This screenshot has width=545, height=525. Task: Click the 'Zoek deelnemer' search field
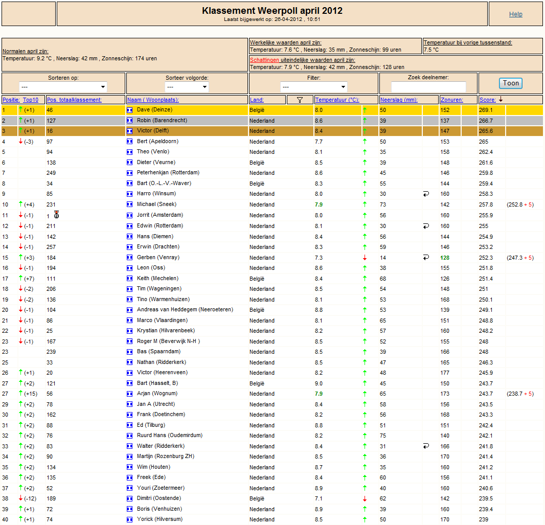pos(428,87)
